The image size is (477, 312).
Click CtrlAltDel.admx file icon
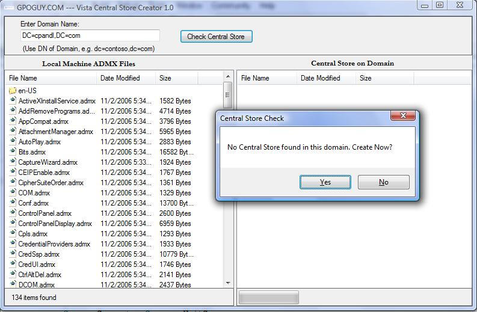[x=13, y=274]
